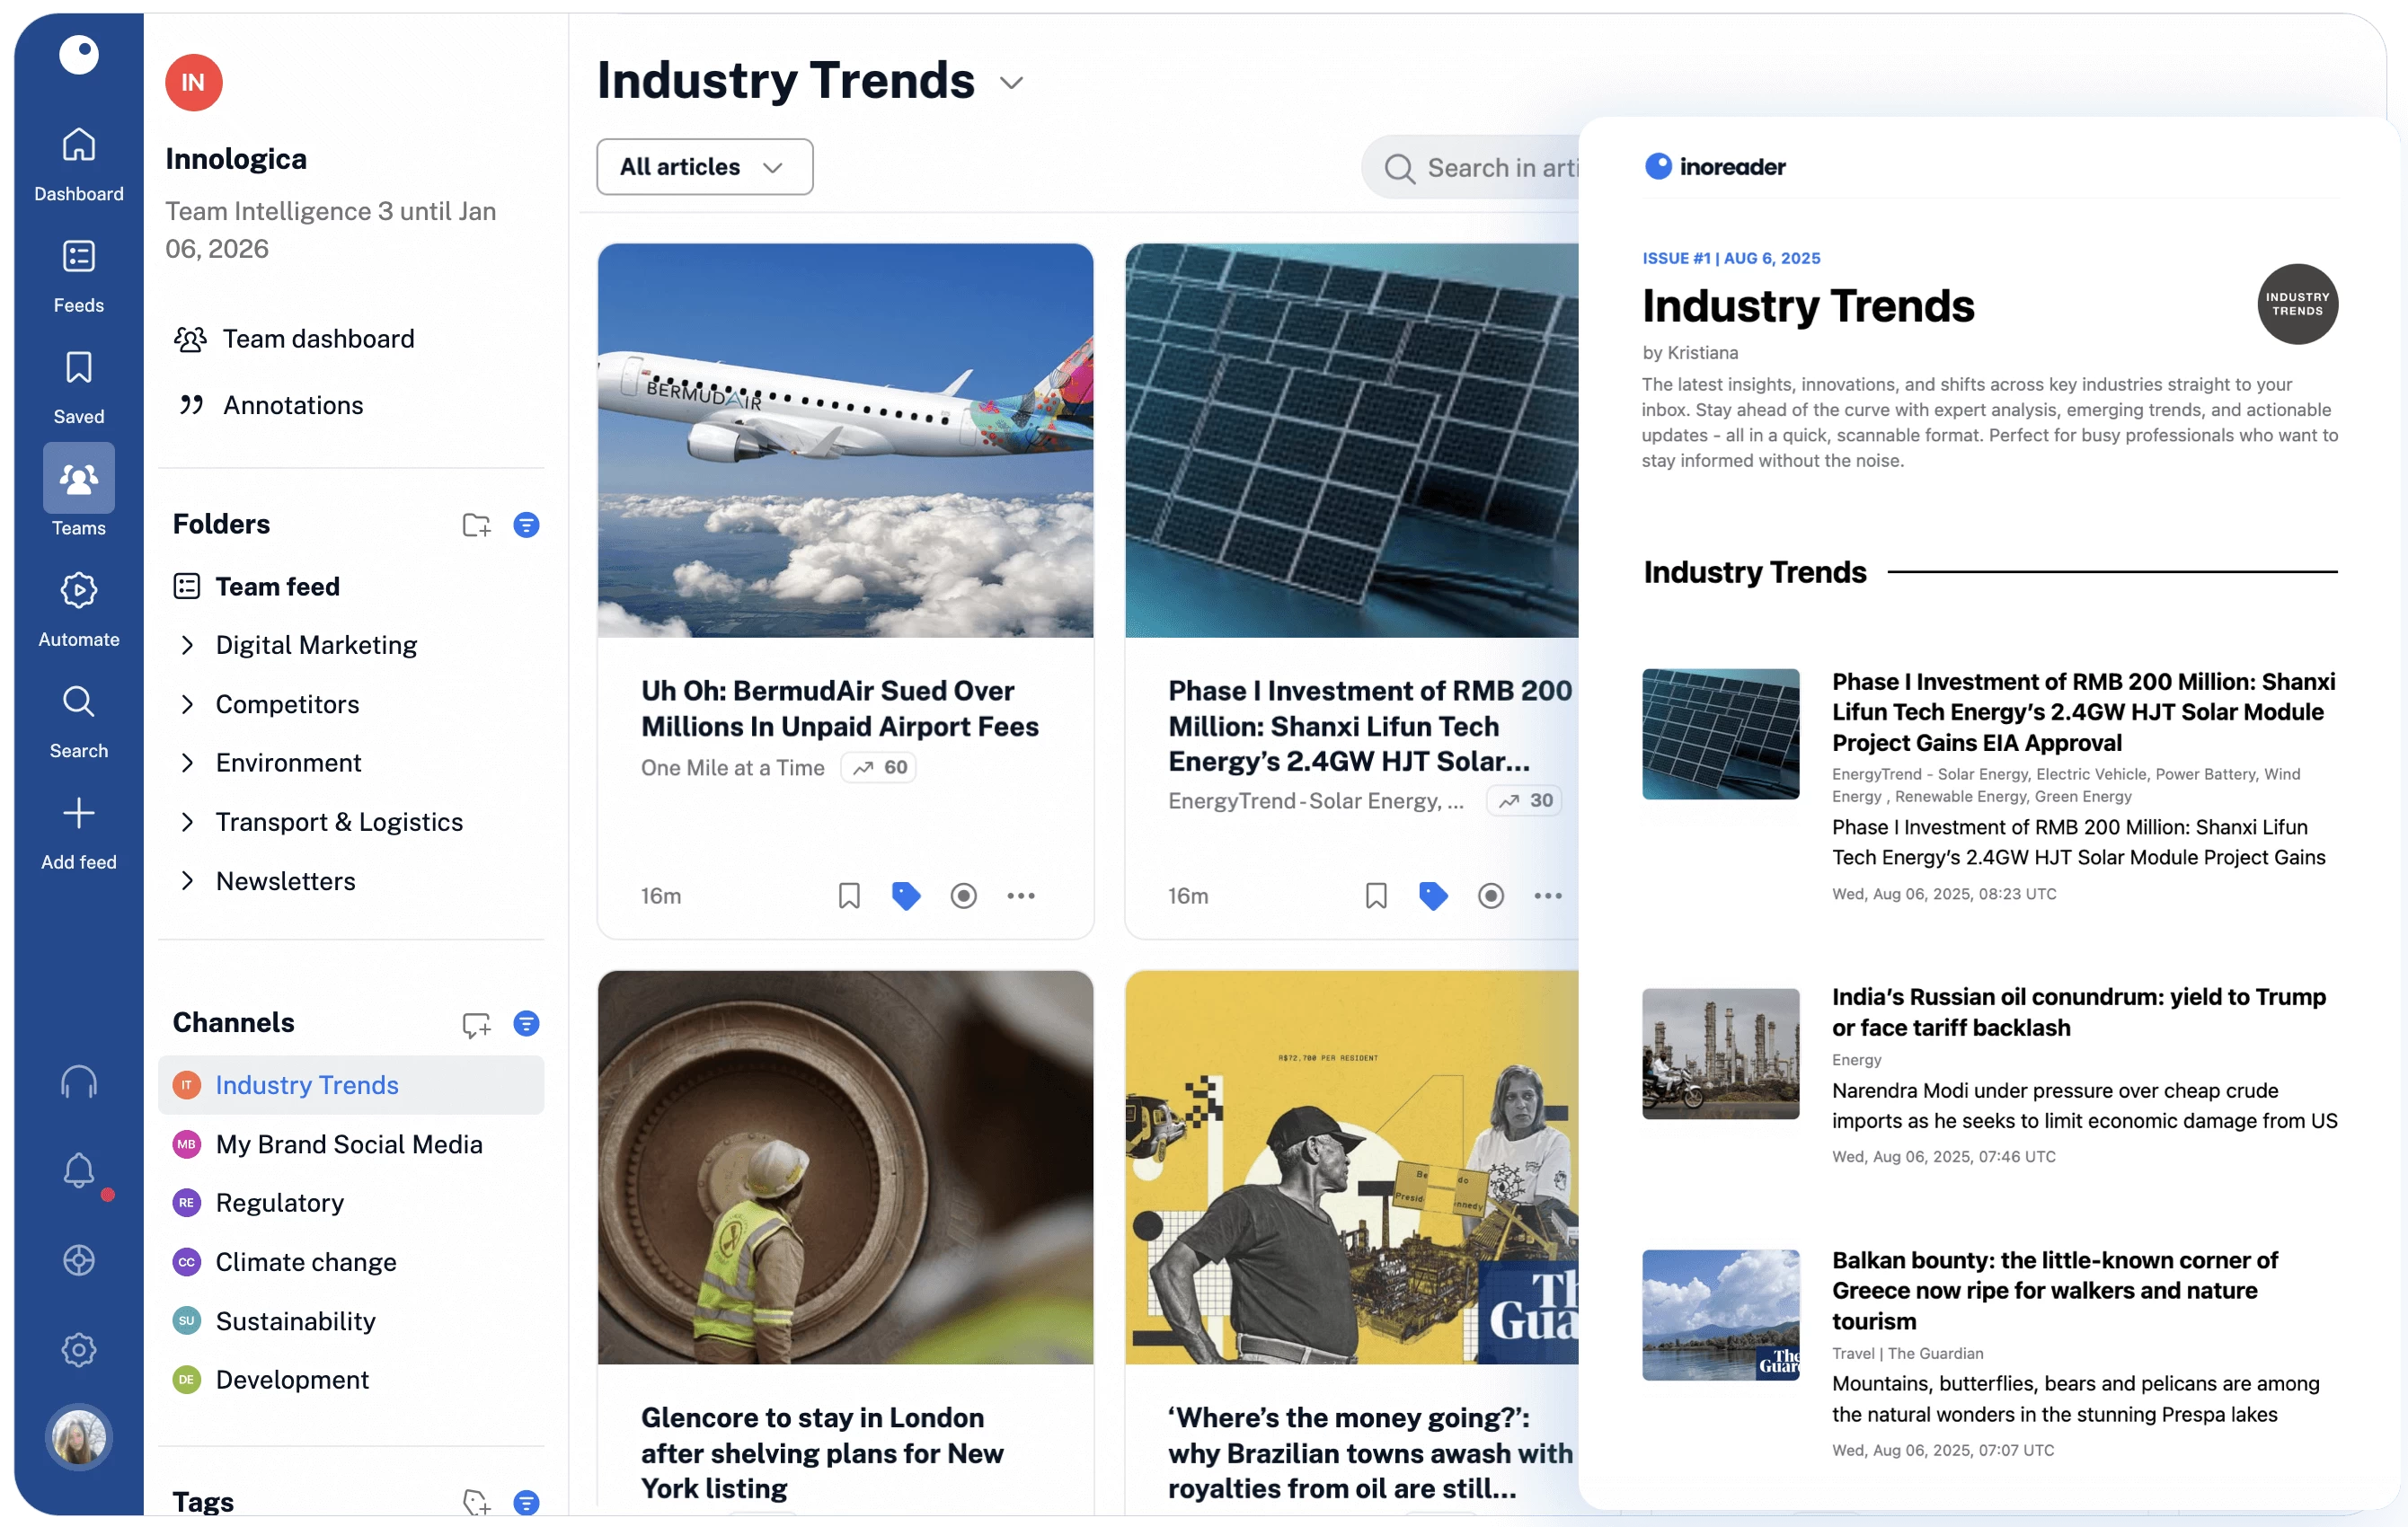Click the blue filter icon beside Folders
Viewport: 2408px width, 1527px height.
tap(526, 525)
